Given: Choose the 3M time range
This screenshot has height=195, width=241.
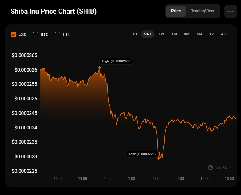Looking at the screenshot, I should [x=187, y=34].
